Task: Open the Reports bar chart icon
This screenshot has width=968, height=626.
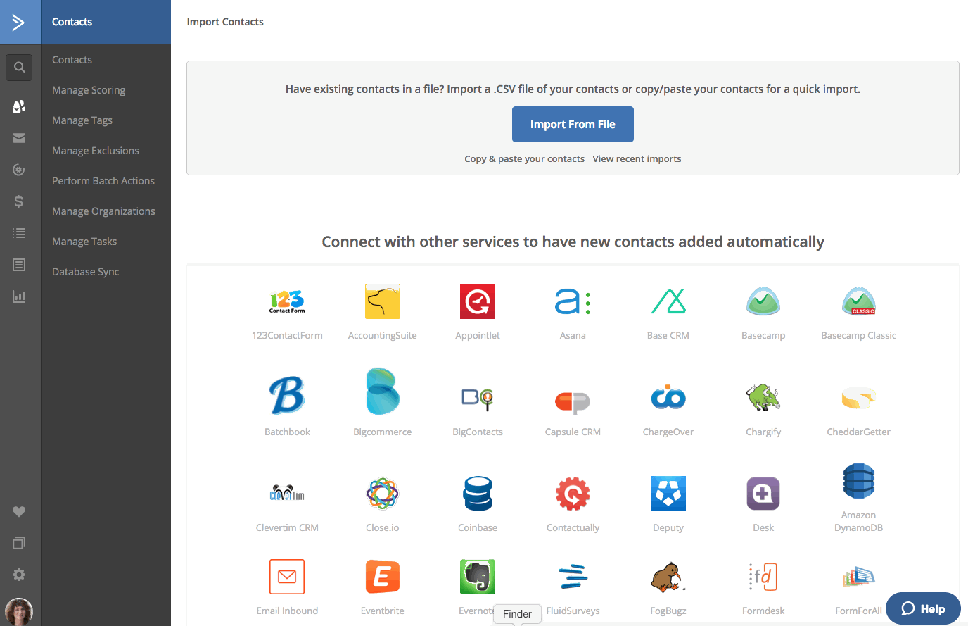Action: point(19,296)
